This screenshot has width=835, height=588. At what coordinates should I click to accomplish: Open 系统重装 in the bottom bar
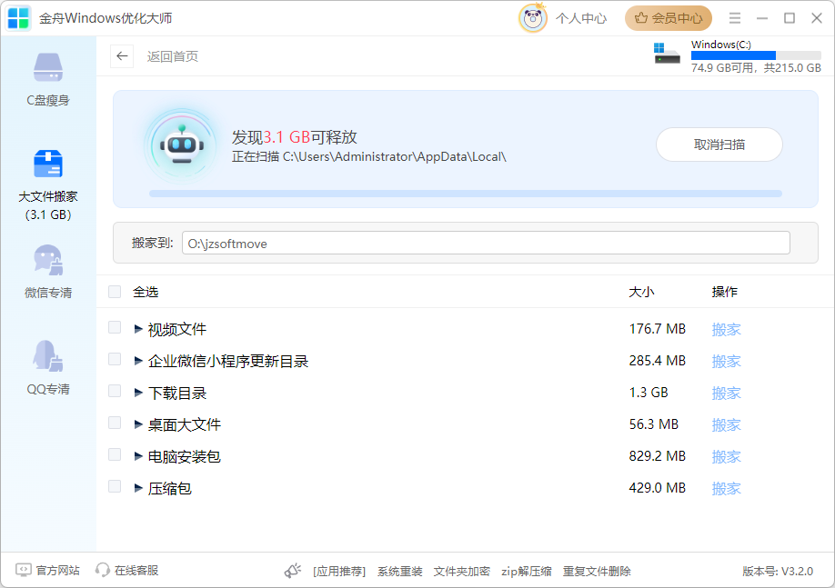[399, 572]
